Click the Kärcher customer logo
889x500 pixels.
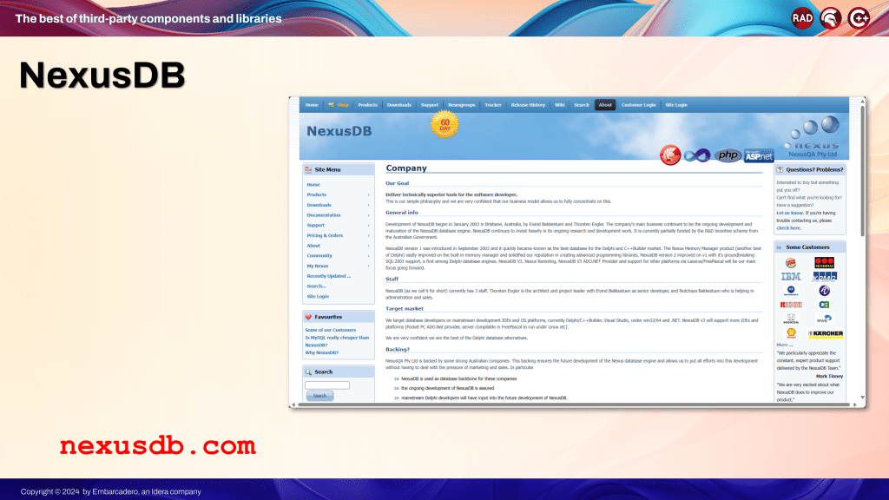click(x=826, y=334)
